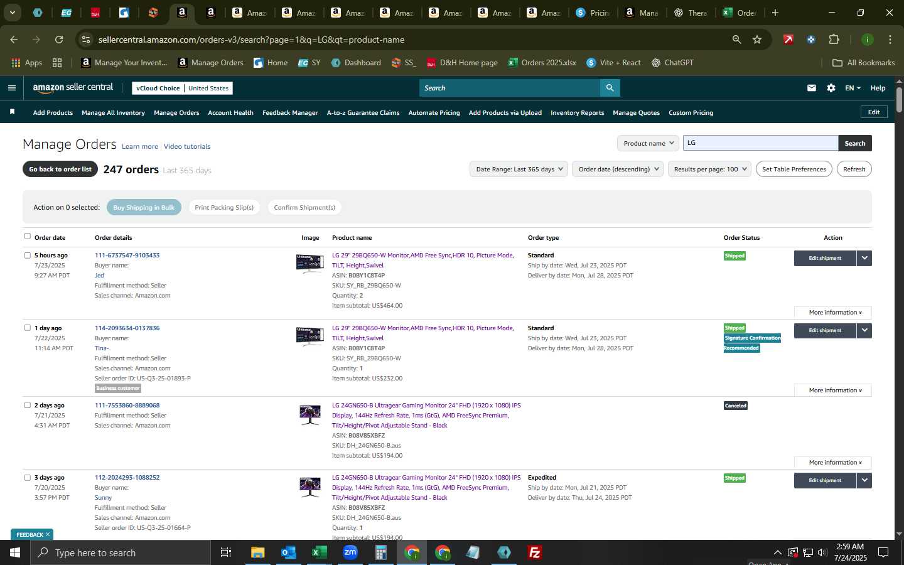
Task: Open the Order date (descending) sort dropdown
Action: pos(618,169)
